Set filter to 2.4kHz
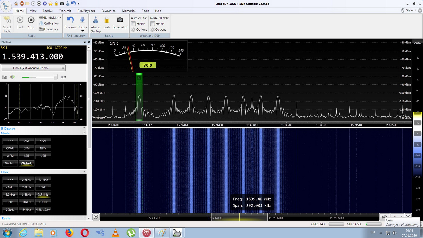This screenshot has height=238, width=423. [x=43, y=180]
